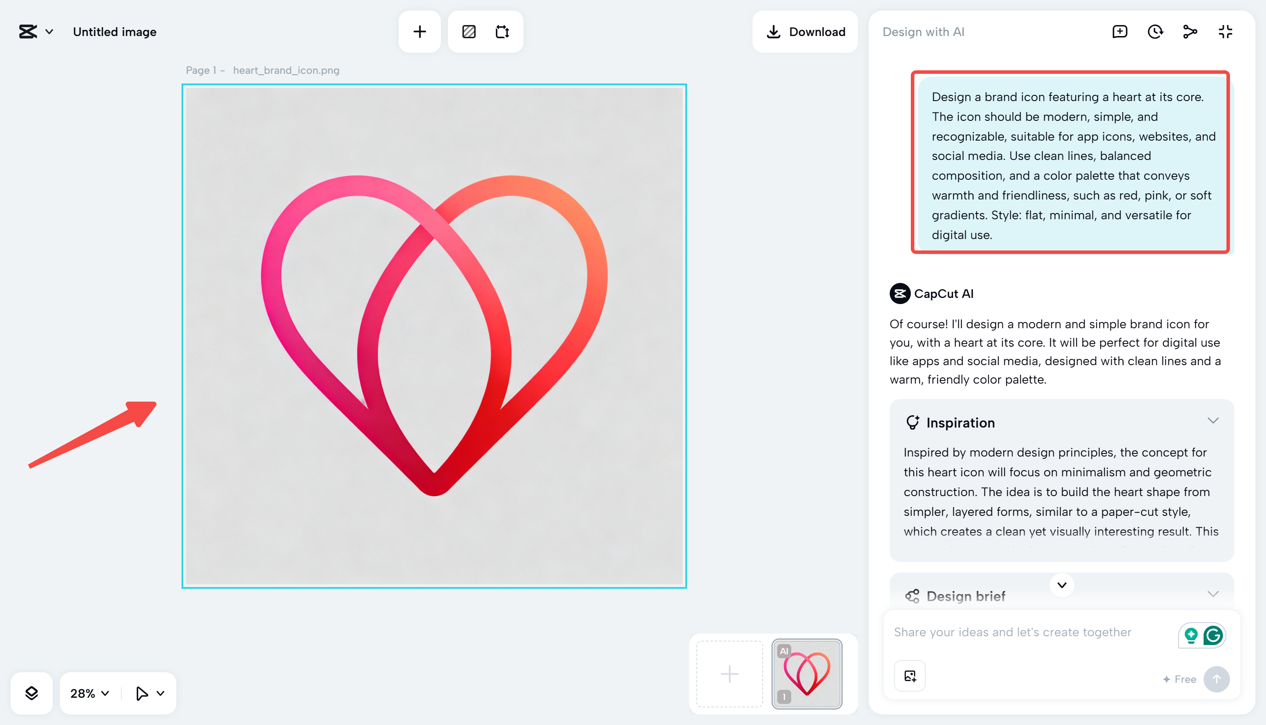Collapse the Design with AI panel
Screen dimensions: 1266x725
click(x=1225, y=31)
